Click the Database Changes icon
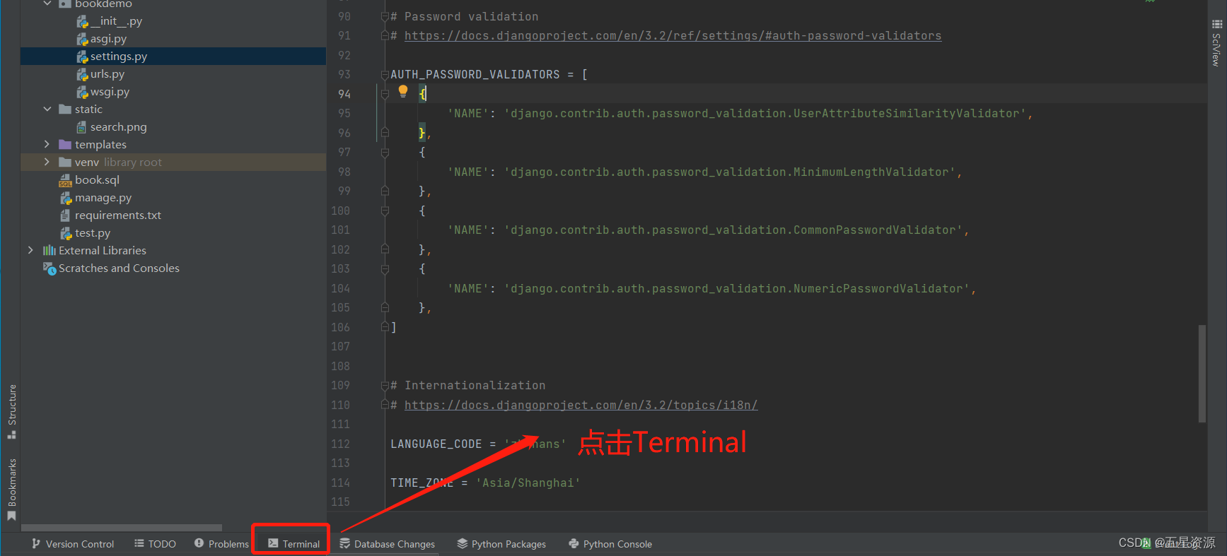1227x556 pixels. (345, 543)
